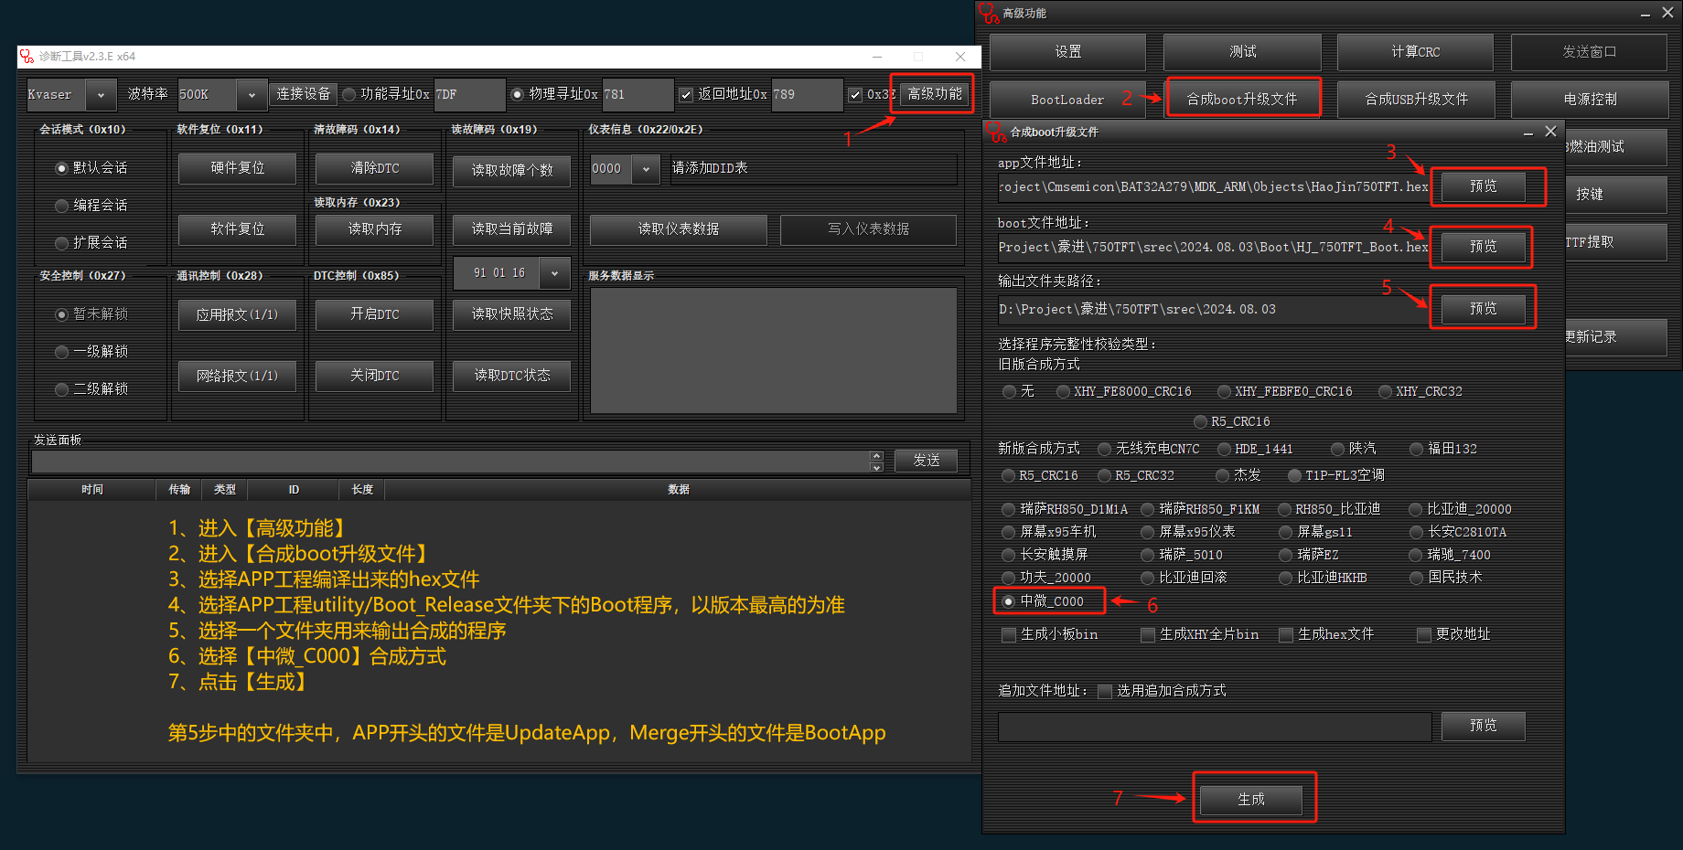Image resolution: width=1683 pixels, height=850 pixels.
Task: Check 选用追加合成方式 option
Action: pyautogui.click(x=1105, y=691)
